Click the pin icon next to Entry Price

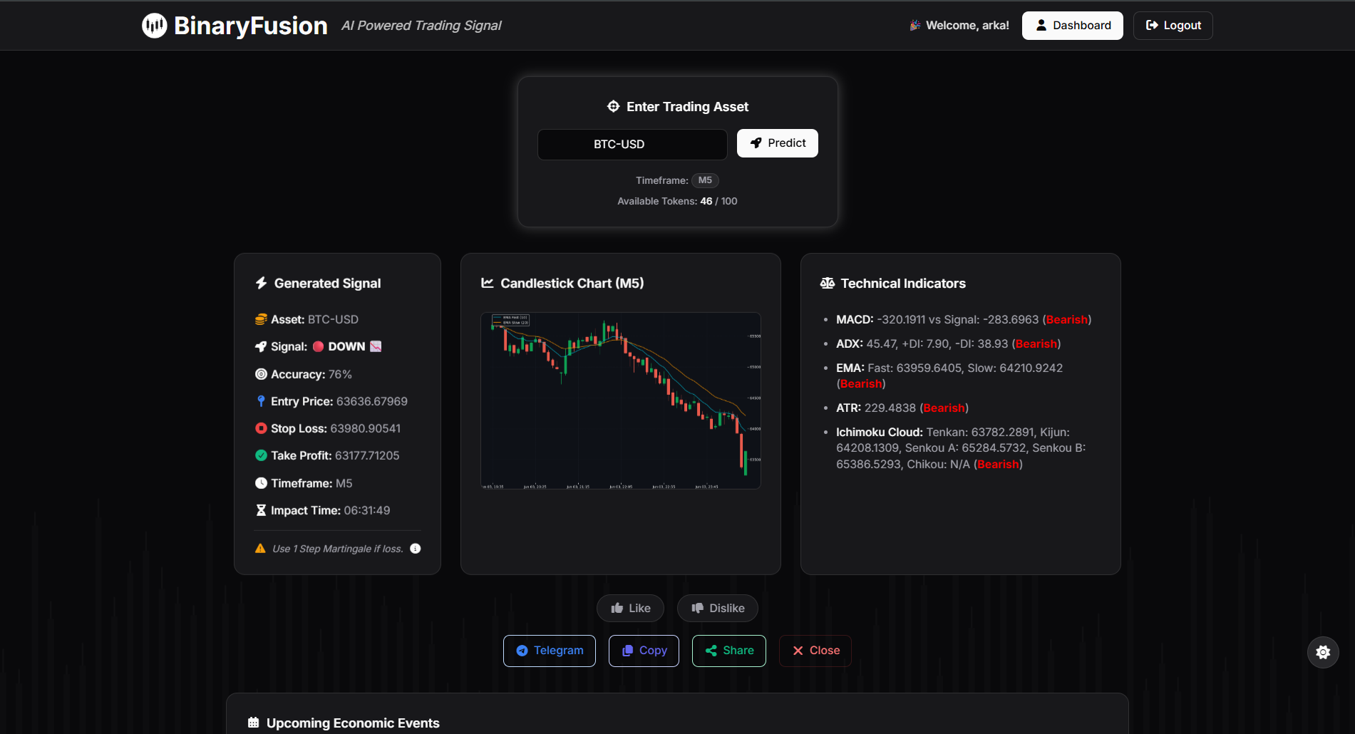[261, 401]
